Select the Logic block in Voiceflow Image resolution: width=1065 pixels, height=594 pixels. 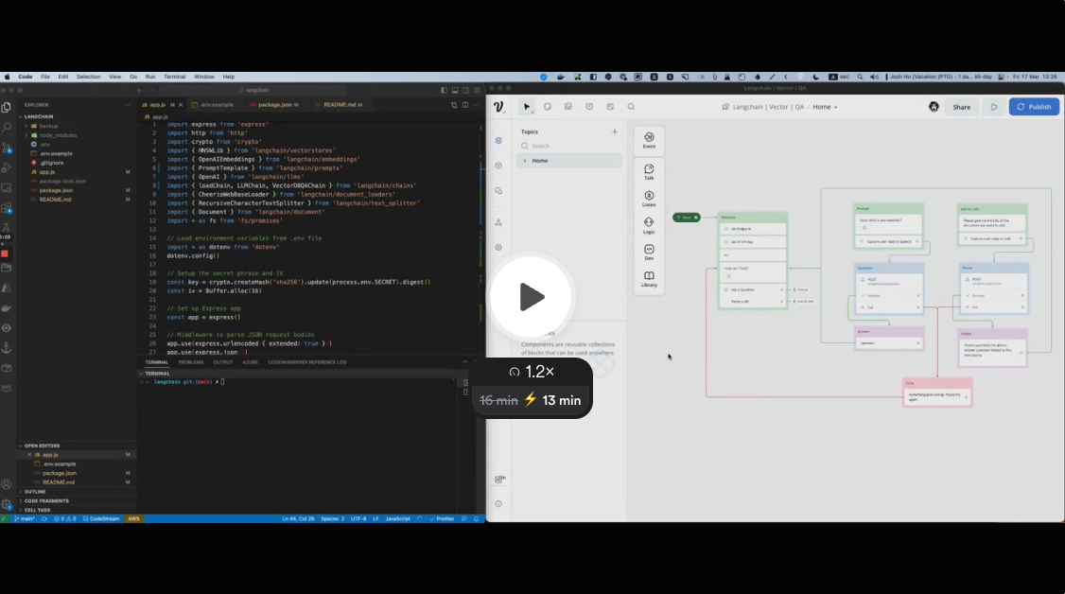tap(648, 223)
